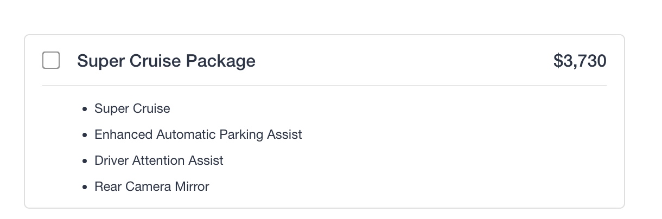Screen dimensions: 662x219
Task: Select the Rear Camera Mirror item
Action: [x=152, y=186]
